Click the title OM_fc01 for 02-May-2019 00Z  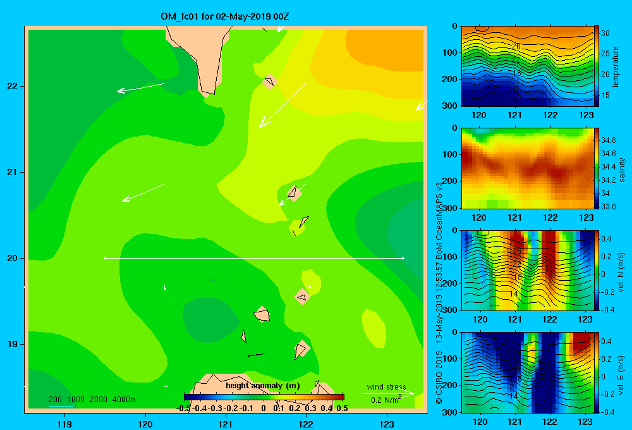225,16
